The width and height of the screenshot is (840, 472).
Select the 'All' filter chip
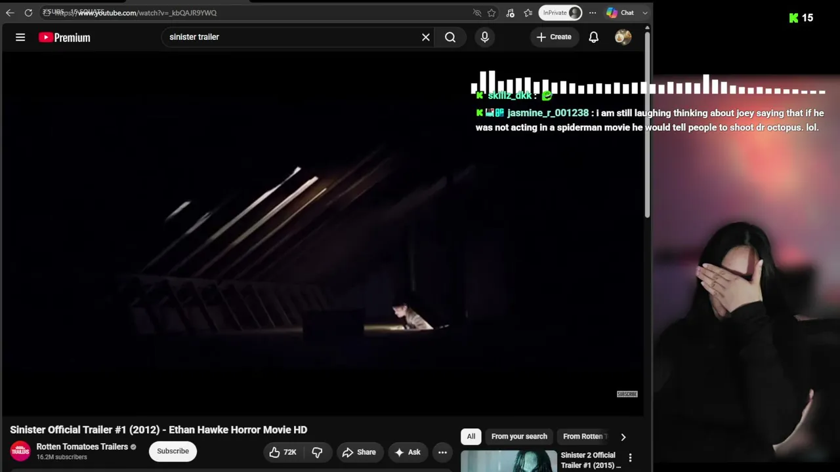point(471,437)
